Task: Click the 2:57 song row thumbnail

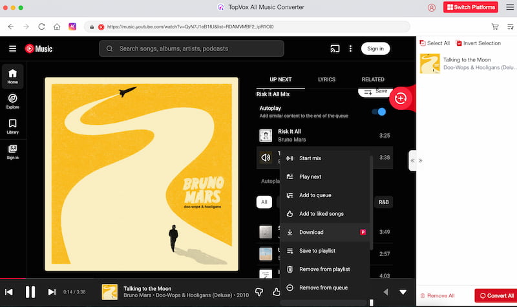Action: (x=266, y=254)
